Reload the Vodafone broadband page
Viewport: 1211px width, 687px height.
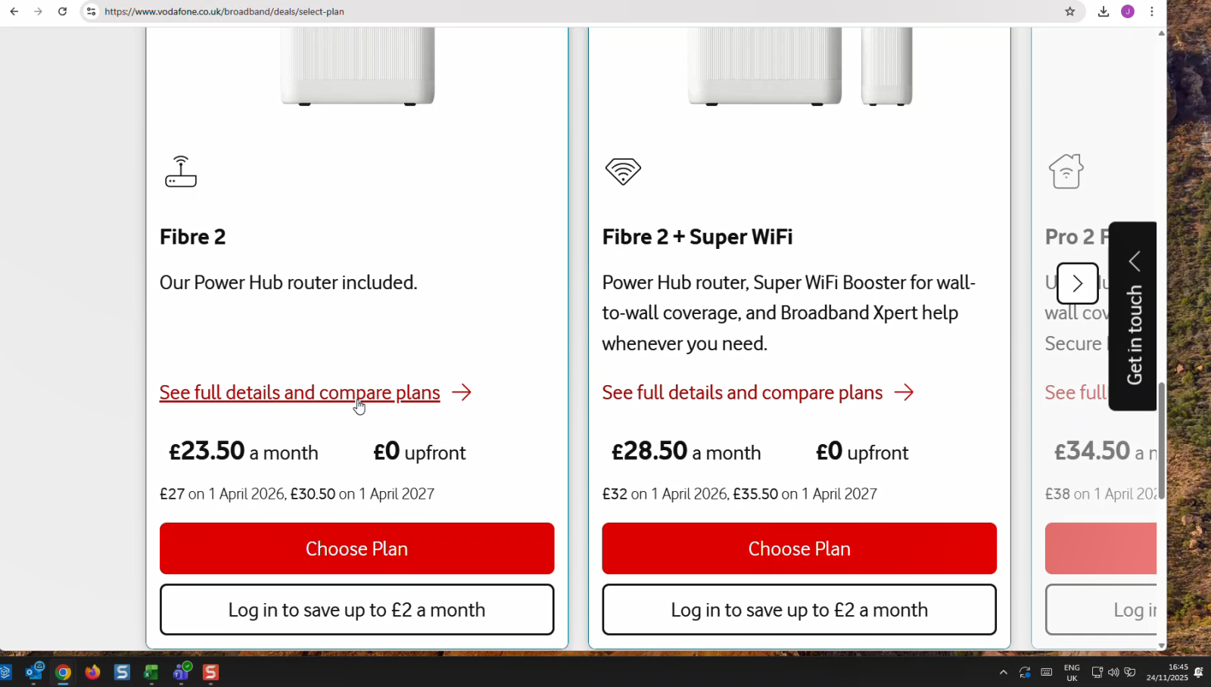(x=62, y=11)
